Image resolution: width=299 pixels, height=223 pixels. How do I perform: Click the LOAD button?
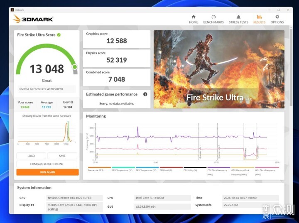point(31,156)
